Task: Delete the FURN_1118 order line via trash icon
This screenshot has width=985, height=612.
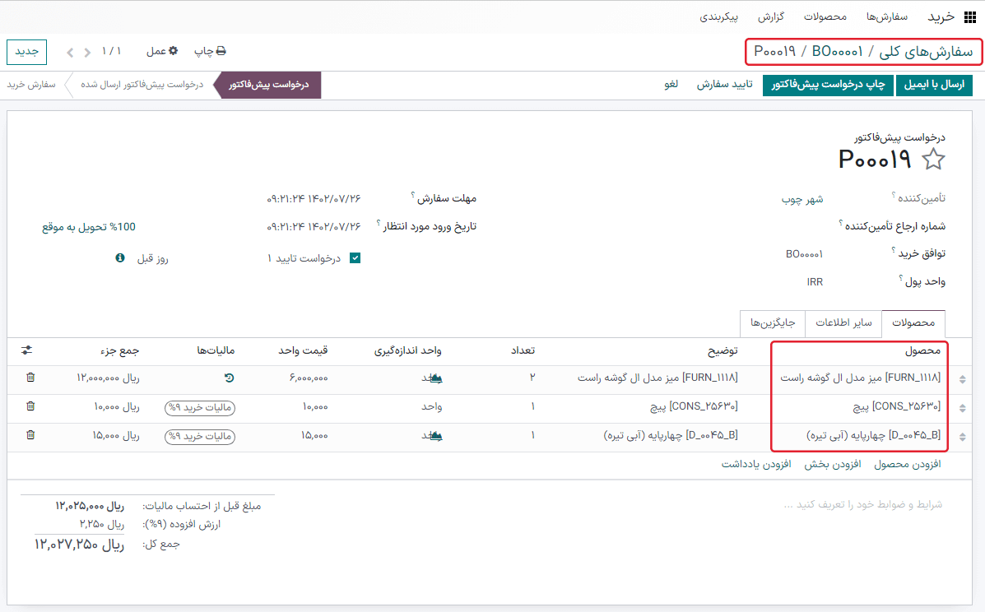Action: click(x=30, y=378)
